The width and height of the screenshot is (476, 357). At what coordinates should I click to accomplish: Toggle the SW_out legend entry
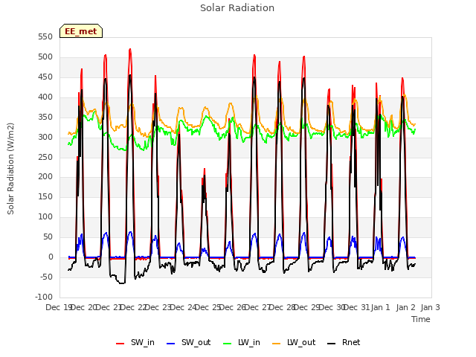[x=188, y=342]
